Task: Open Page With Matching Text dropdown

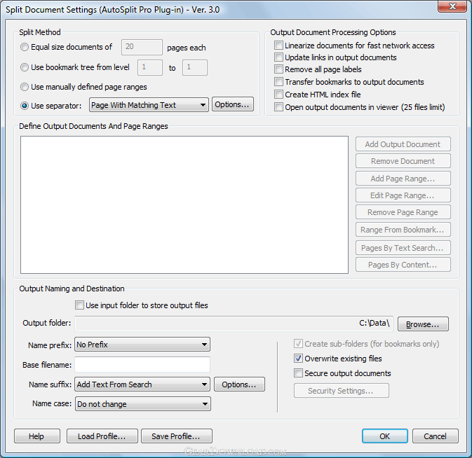Action: click(149, 105)
